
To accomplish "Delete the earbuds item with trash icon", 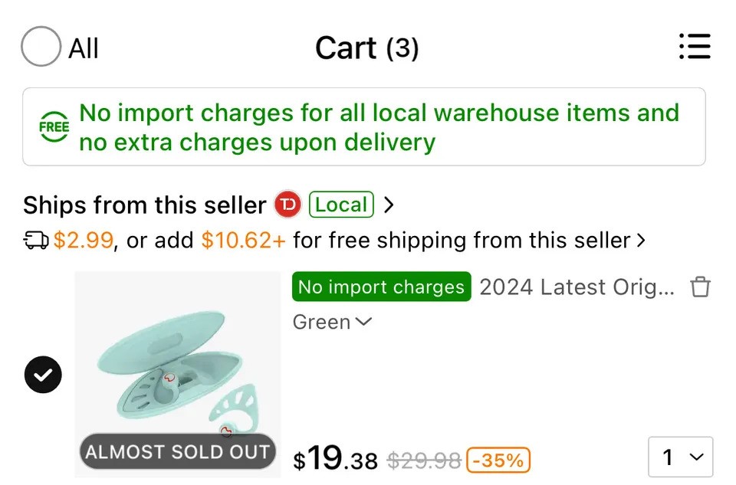I will coord(701,288).
